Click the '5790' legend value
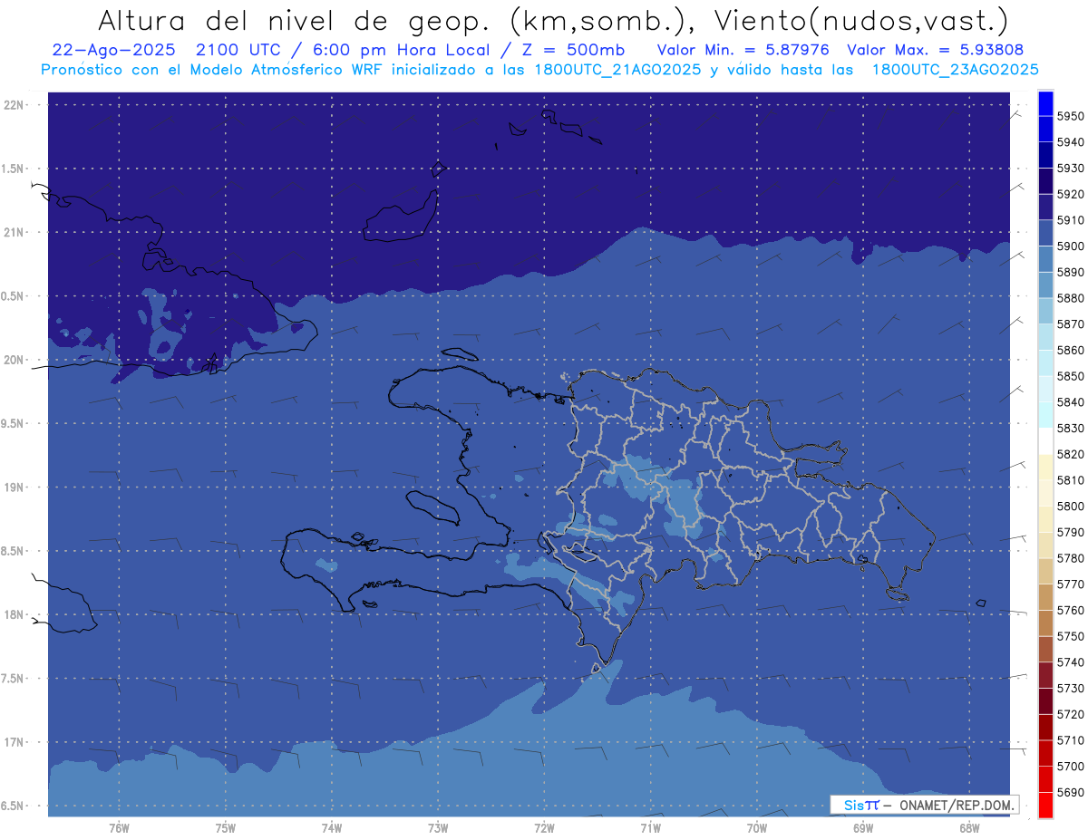Image resolution: width=1088 pixels, height=840 pixels. [1070, 532]
